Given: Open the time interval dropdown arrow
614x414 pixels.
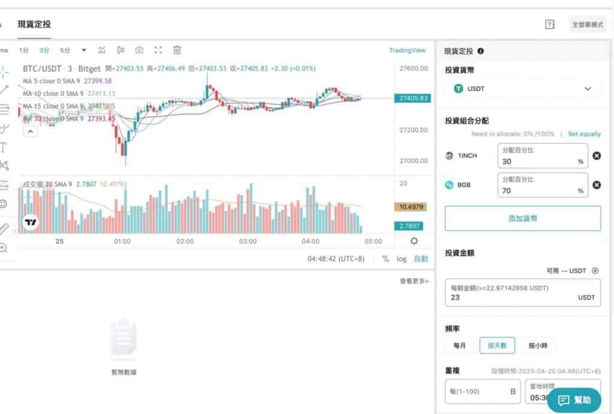Looking at the screenshot, I should pyautogui.click(x=84, y=50).
